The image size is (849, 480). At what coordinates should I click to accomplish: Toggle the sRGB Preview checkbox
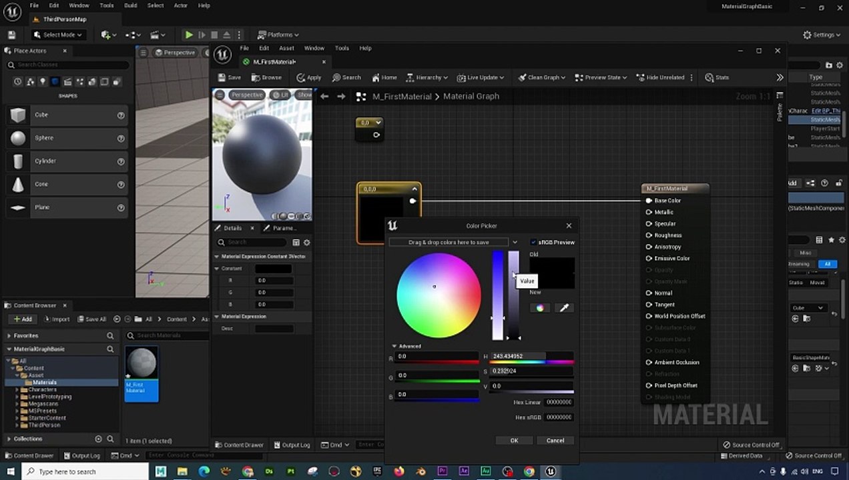533,243
